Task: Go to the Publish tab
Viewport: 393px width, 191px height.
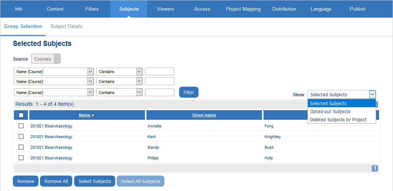Action: [x=357, y=9]
